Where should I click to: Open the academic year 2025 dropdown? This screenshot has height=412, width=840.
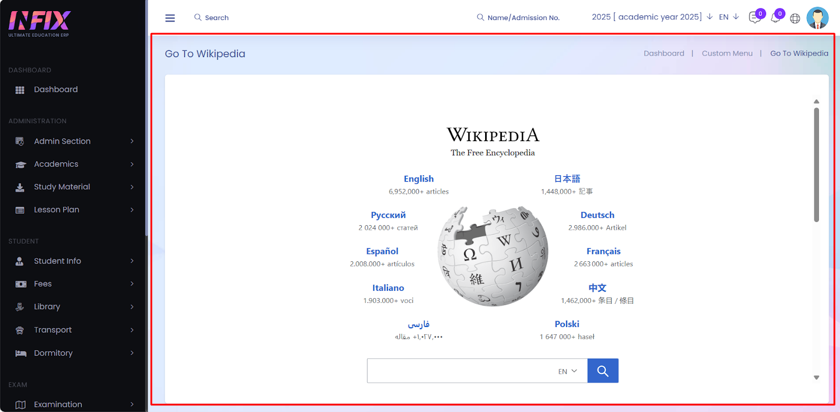652,17
